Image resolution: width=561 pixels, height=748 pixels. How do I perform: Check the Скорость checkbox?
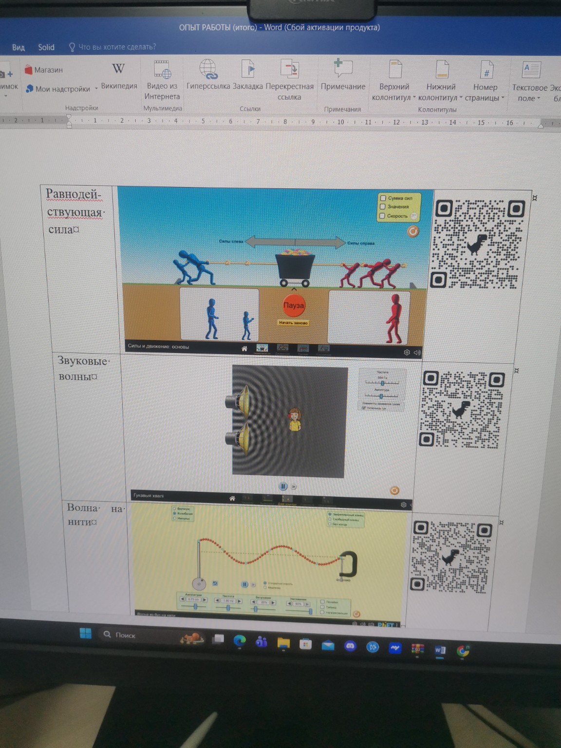[382, 216]
